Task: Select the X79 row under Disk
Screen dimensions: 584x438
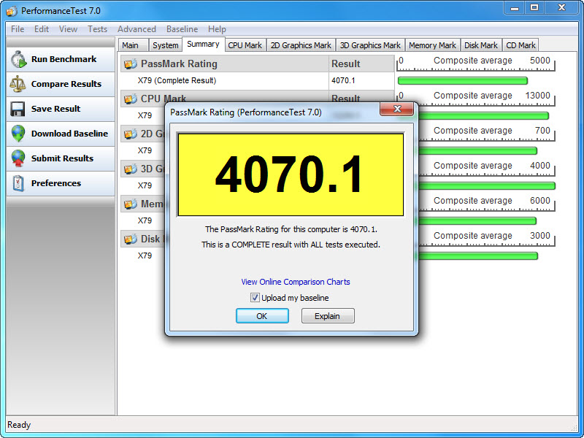Action: (145, 255)
